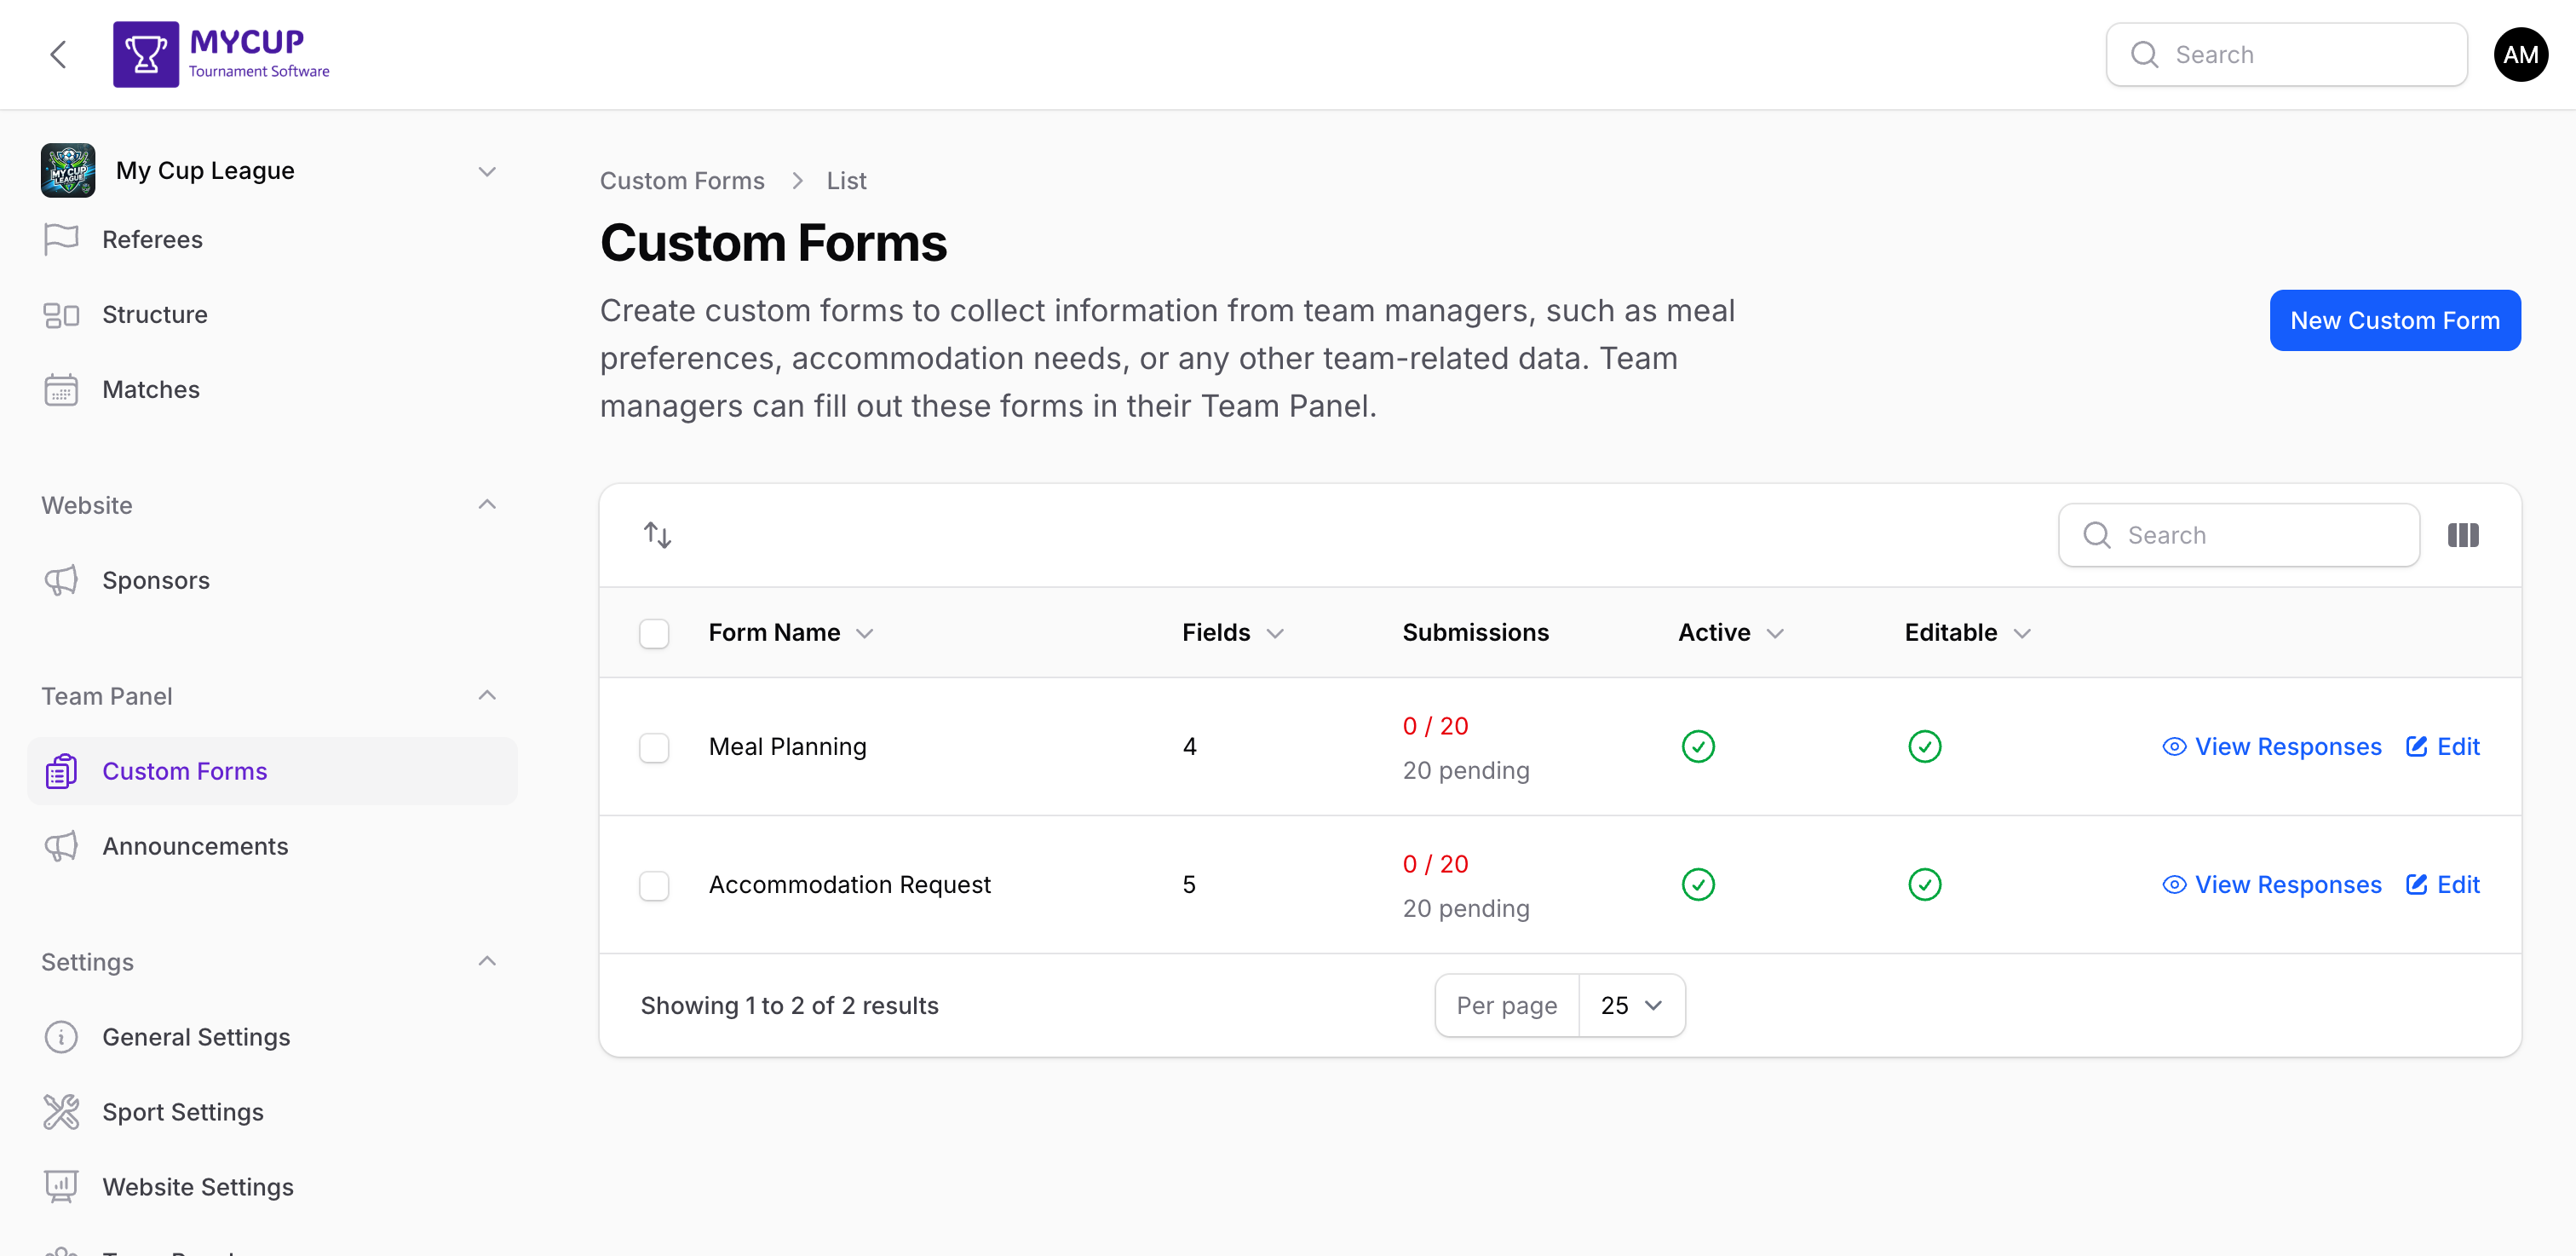
Task: Open the per page 25 selector
Action: click(x=1630, y=1005)
